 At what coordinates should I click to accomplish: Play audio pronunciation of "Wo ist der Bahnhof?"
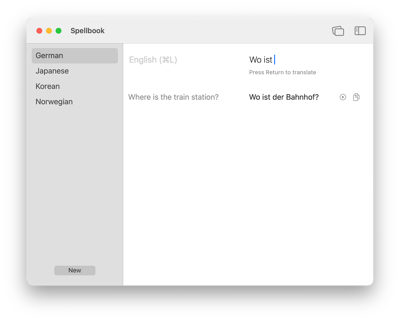(x=343, y=97)
